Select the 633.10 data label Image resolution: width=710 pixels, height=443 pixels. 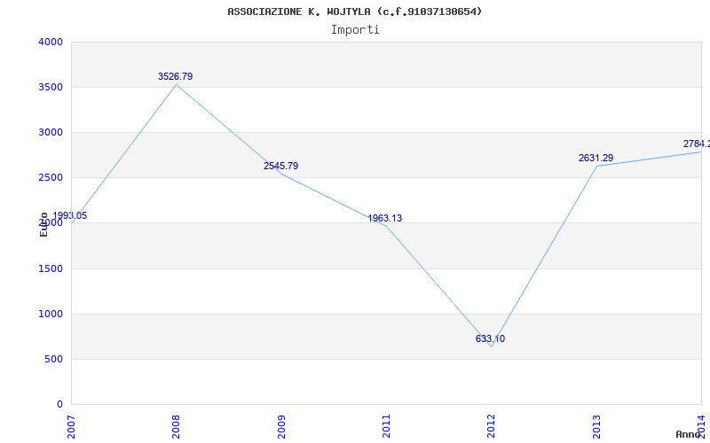pos(490,338)
